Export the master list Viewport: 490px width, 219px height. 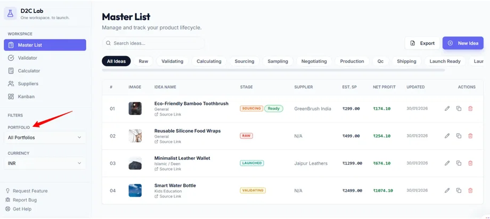click(x=422, y=43)
